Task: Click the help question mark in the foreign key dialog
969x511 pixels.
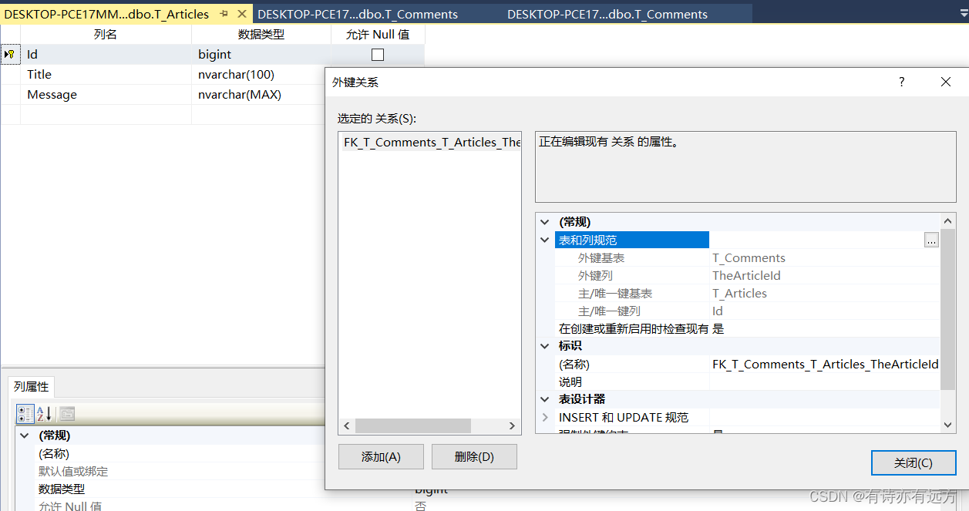Action: [x=902, y=82]
